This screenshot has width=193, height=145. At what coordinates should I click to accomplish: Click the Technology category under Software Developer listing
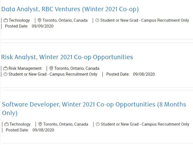(20, 124)
